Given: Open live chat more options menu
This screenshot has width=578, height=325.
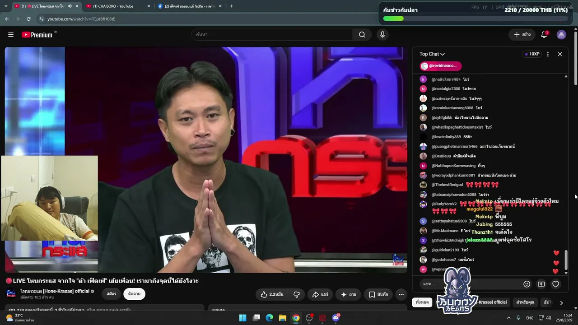Looking at the screenshot, I should tap(548, 54).
